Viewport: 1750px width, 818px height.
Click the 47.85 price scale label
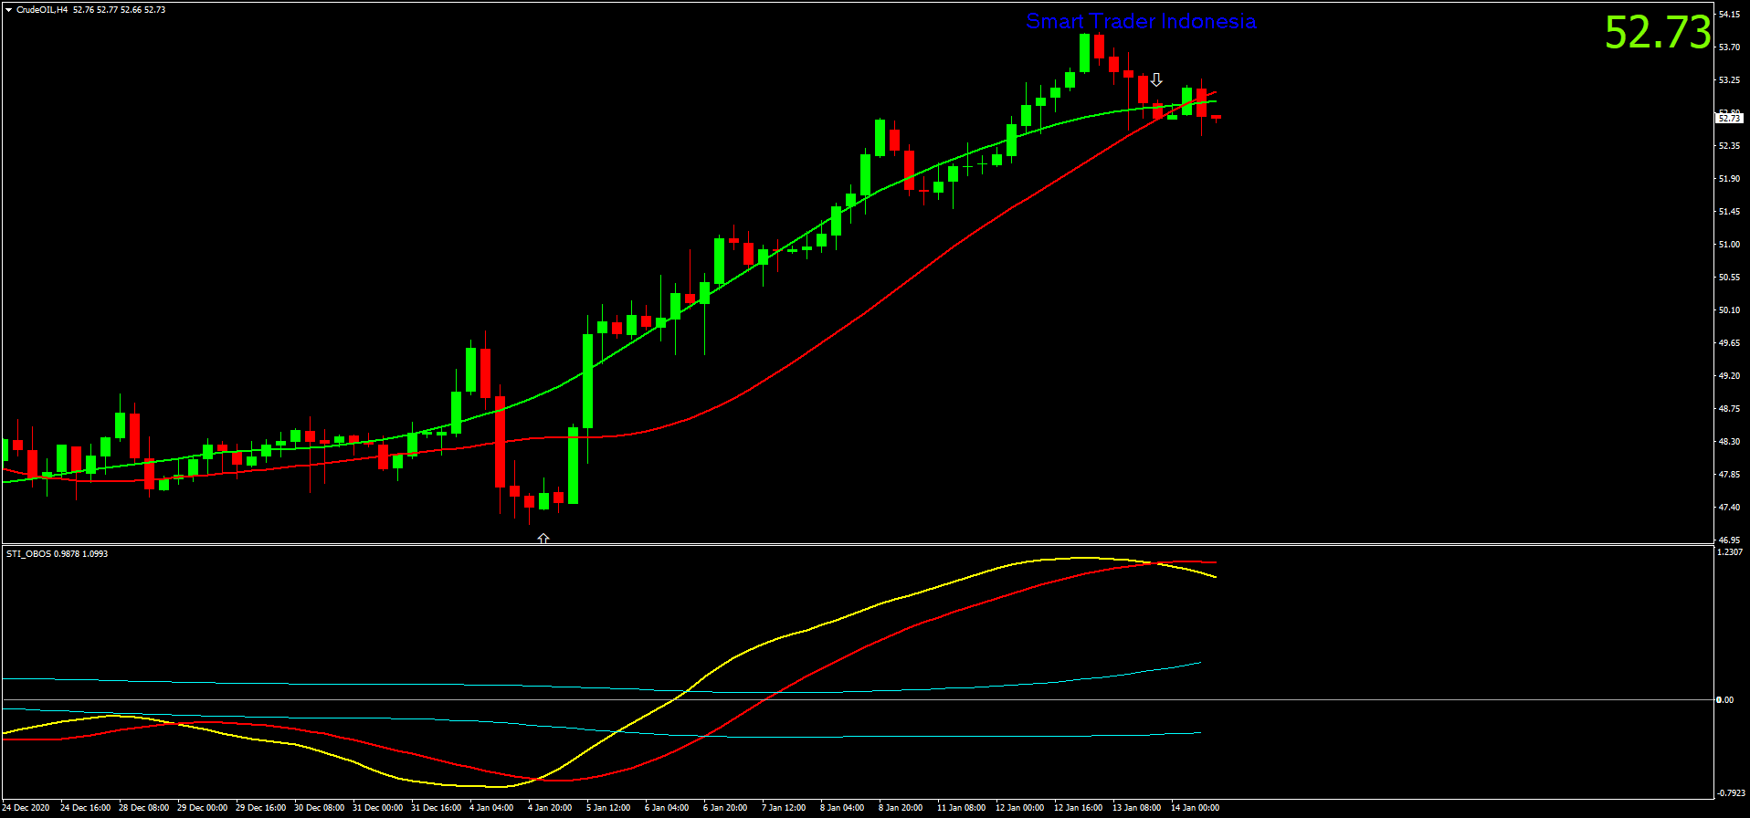(x=1729, y=475)
